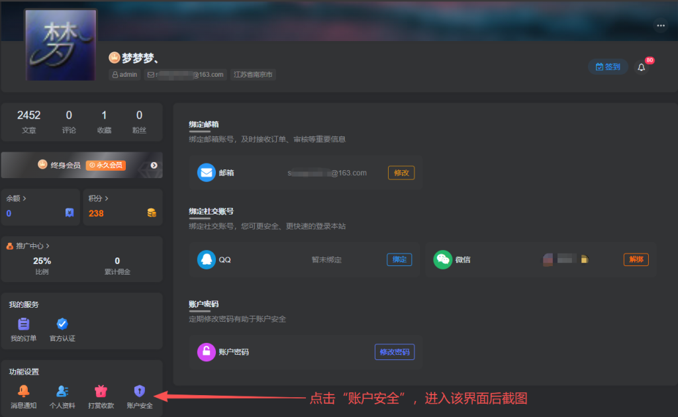Click the bound email address in 邮箱 row

click(327, 173)
